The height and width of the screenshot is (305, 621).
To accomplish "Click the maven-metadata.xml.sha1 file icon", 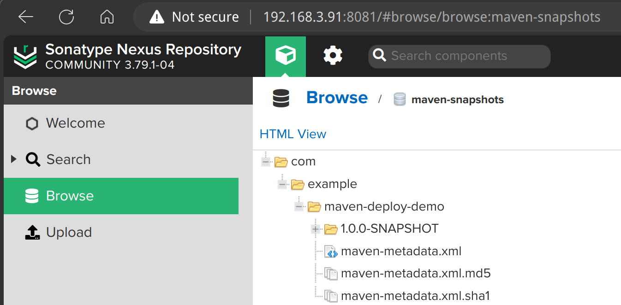I will click(331, 296).
